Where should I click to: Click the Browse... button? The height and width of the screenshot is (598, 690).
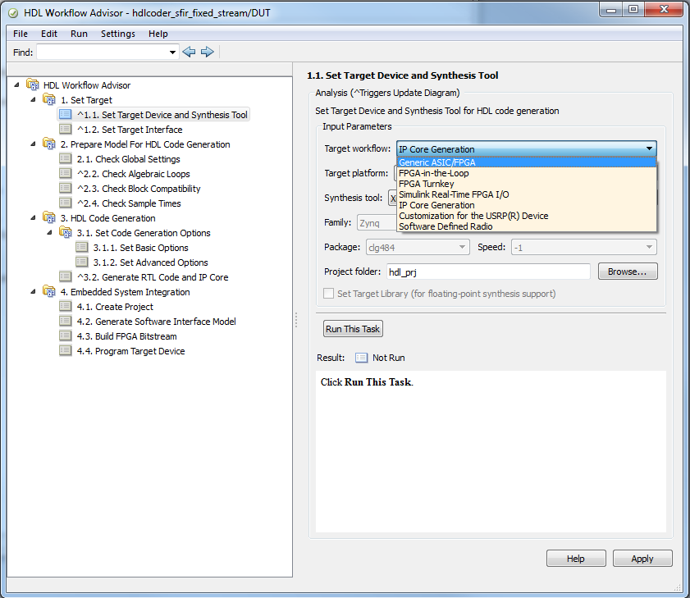tap(628, 272)
